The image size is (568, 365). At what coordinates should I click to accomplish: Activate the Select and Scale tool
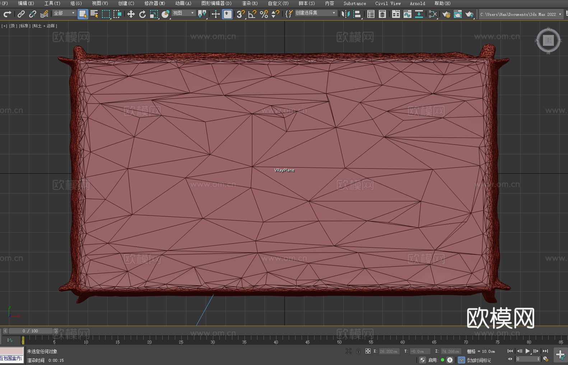click(x=154, y=14)
